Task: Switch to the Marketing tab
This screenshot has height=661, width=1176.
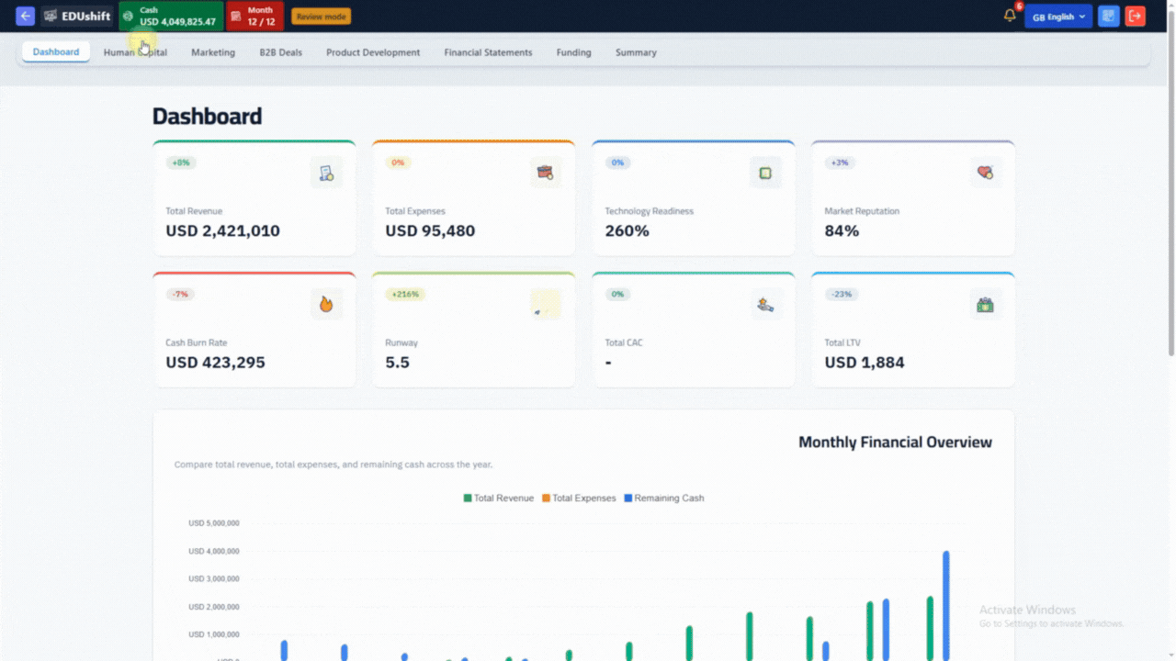Action: click(x=213, y=52)
